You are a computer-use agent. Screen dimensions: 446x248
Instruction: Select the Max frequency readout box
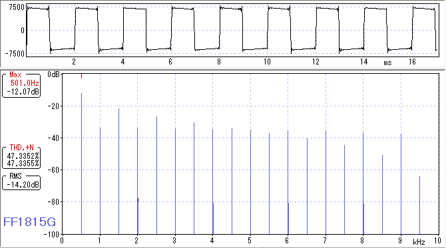point(21,85)
